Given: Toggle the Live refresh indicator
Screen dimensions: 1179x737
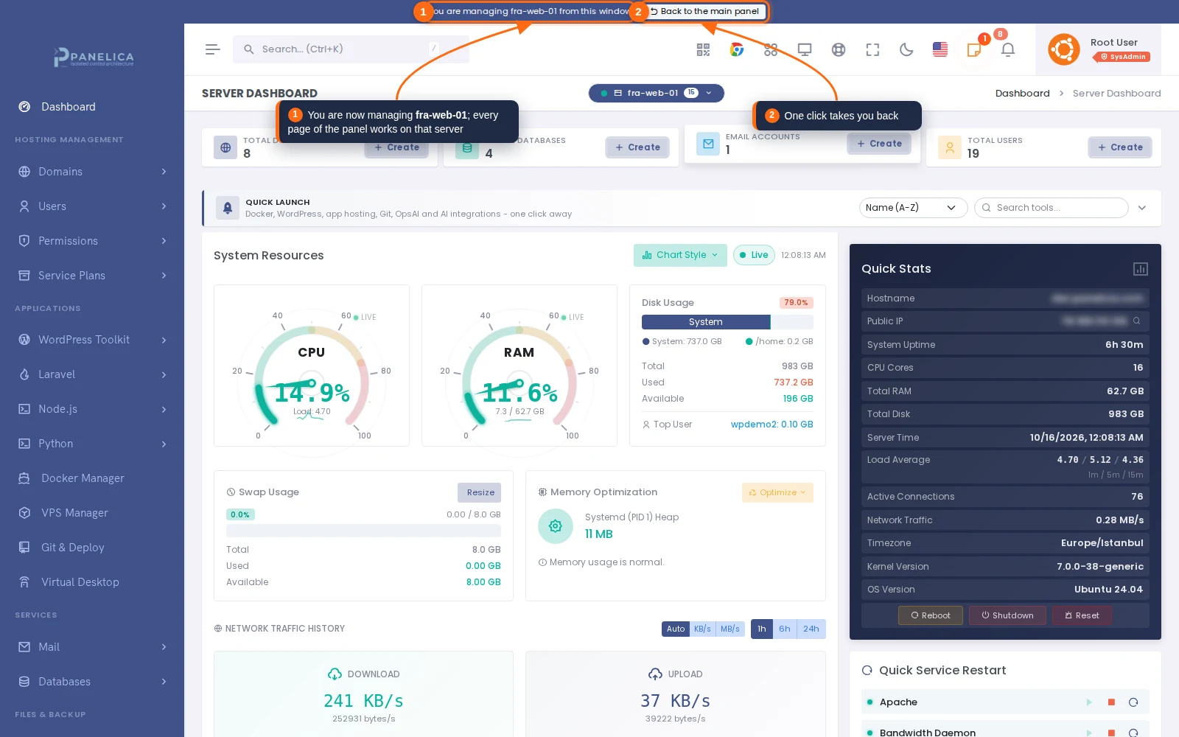Looking at the screenshot, I should pos(754,255).
